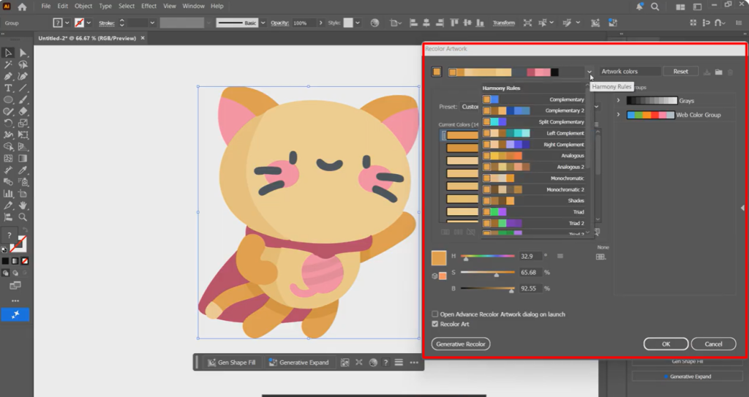Click Gen Shape Fill in task bar
749x397 pixels.
coord(232,363)
